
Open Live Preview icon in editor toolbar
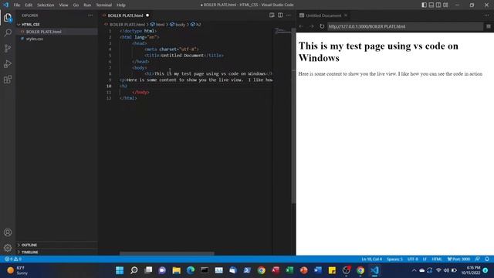(x=272, y=15)
